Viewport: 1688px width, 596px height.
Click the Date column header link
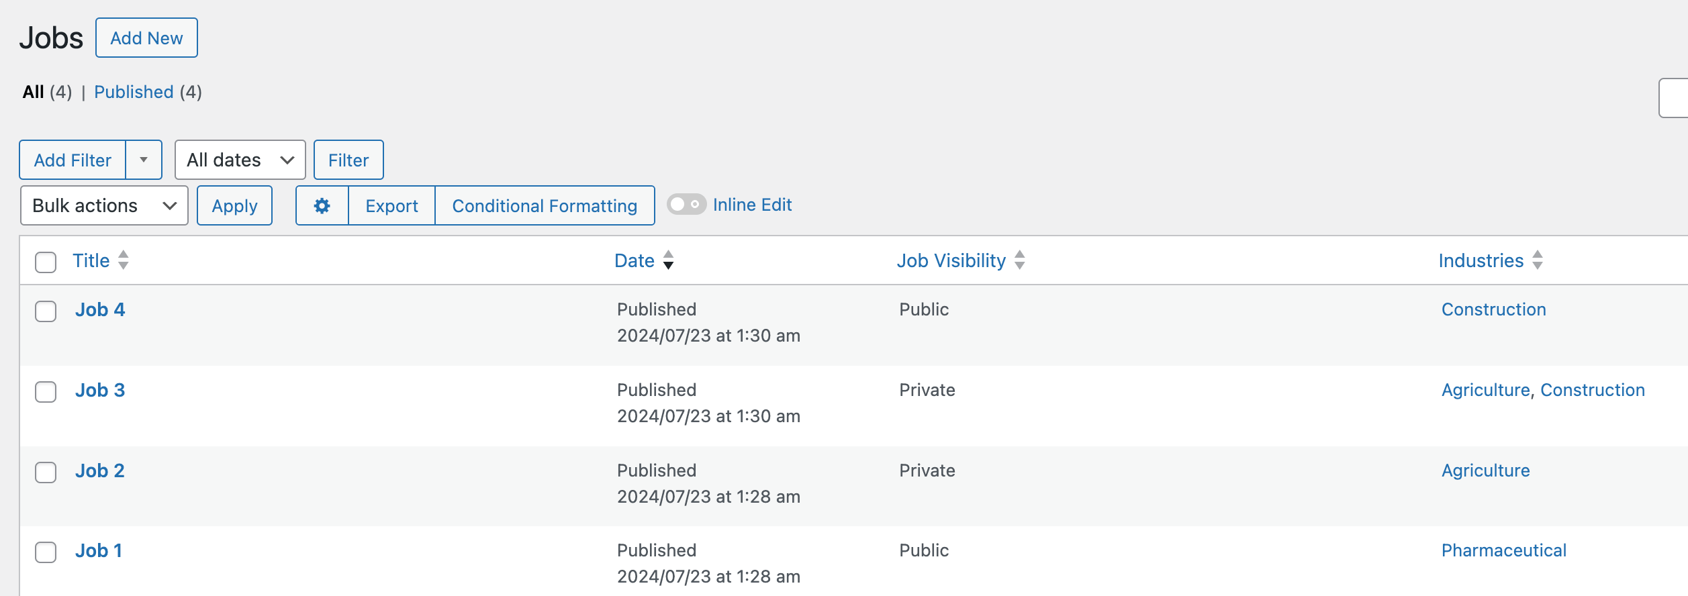[635, 260]
